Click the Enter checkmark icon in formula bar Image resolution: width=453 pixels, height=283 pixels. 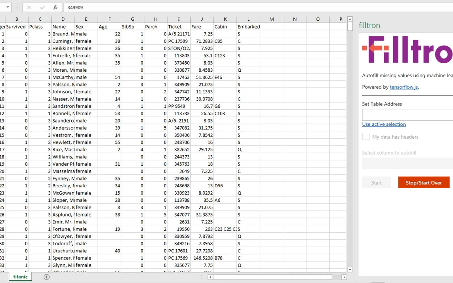42,7
